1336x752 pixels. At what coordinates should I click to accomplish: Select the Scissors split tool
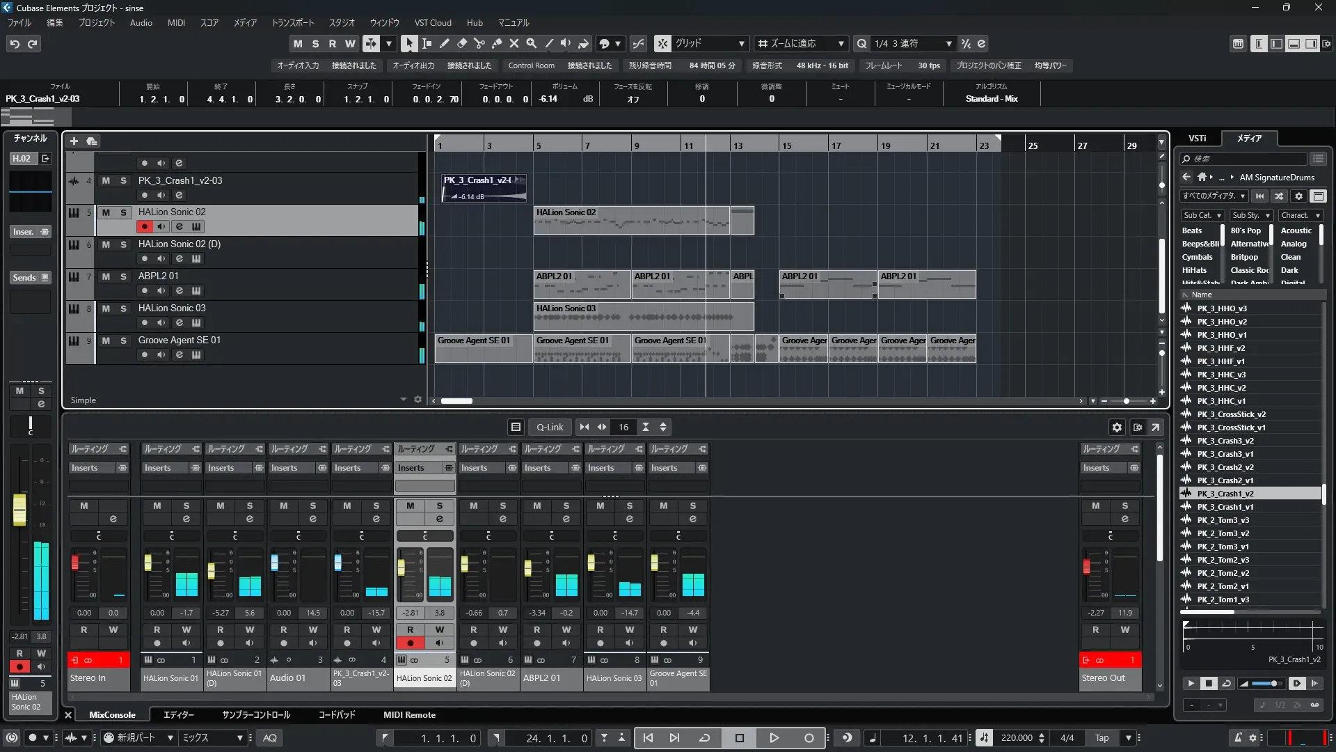click(479, 43)
